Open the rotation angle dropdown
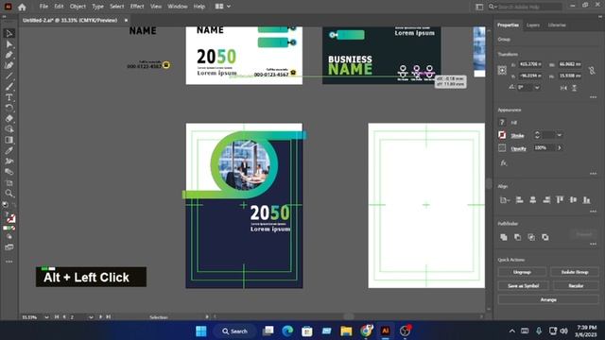The image size is (605, 340). point(537,88)
